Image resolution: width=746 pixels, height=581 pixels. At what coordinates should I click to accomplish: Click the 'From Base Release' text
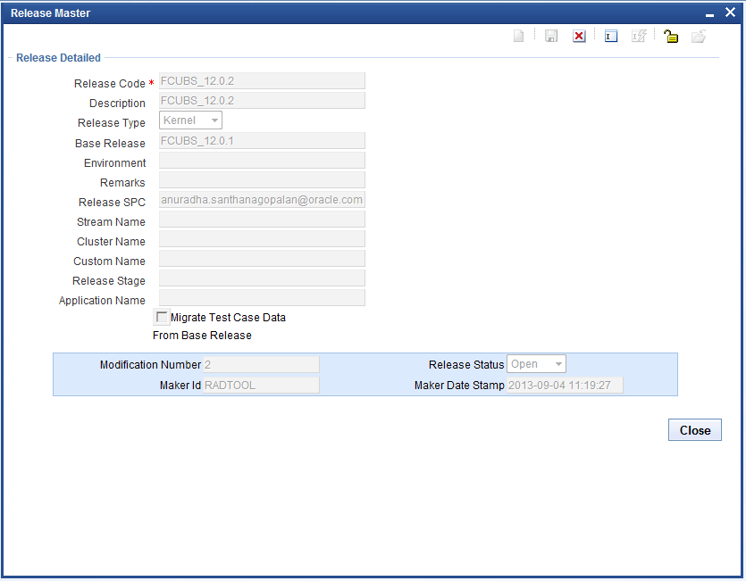(202, 336)
